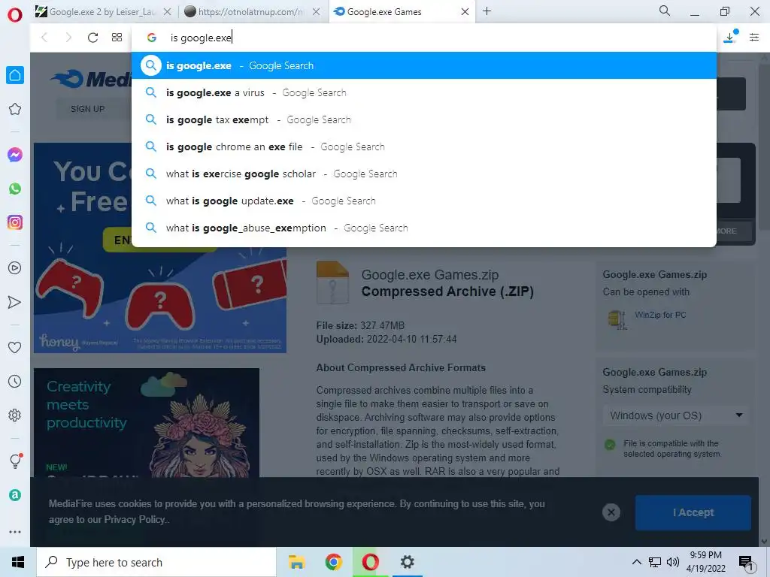
Task: Search in open tabs
Action: click(x=665, y=11)
